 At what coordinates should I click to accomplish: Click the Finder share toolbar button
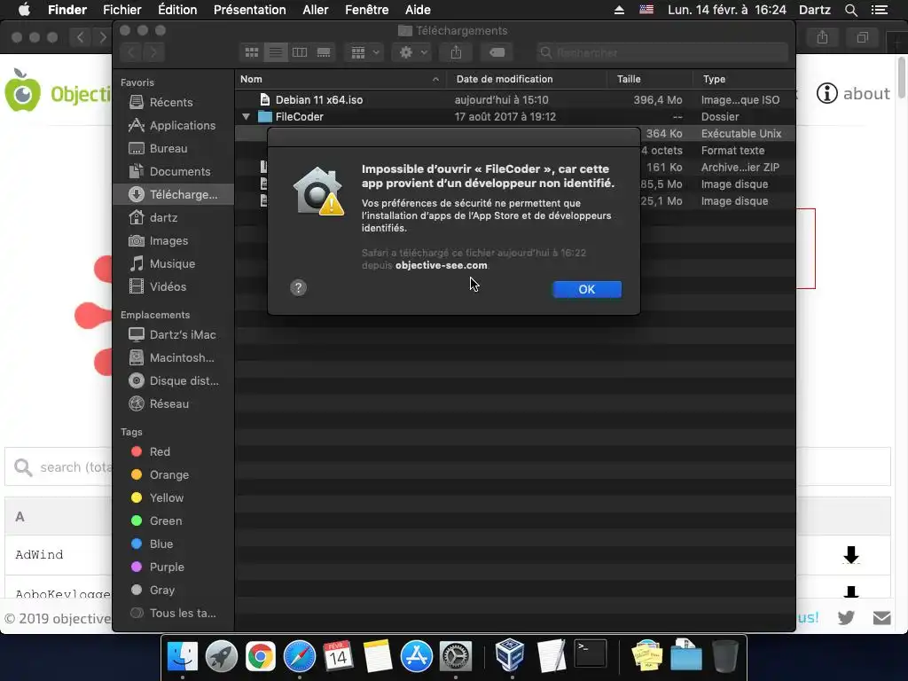(457, 52)
